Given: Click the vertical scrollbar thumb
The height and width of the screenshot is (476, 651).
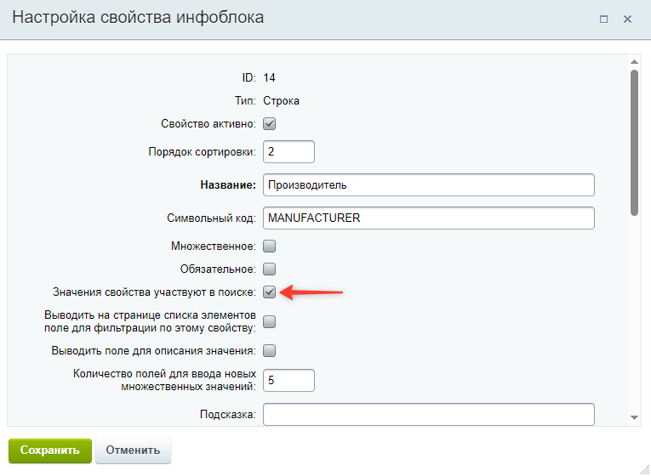Looking at the screenshot, I should 634,143.
